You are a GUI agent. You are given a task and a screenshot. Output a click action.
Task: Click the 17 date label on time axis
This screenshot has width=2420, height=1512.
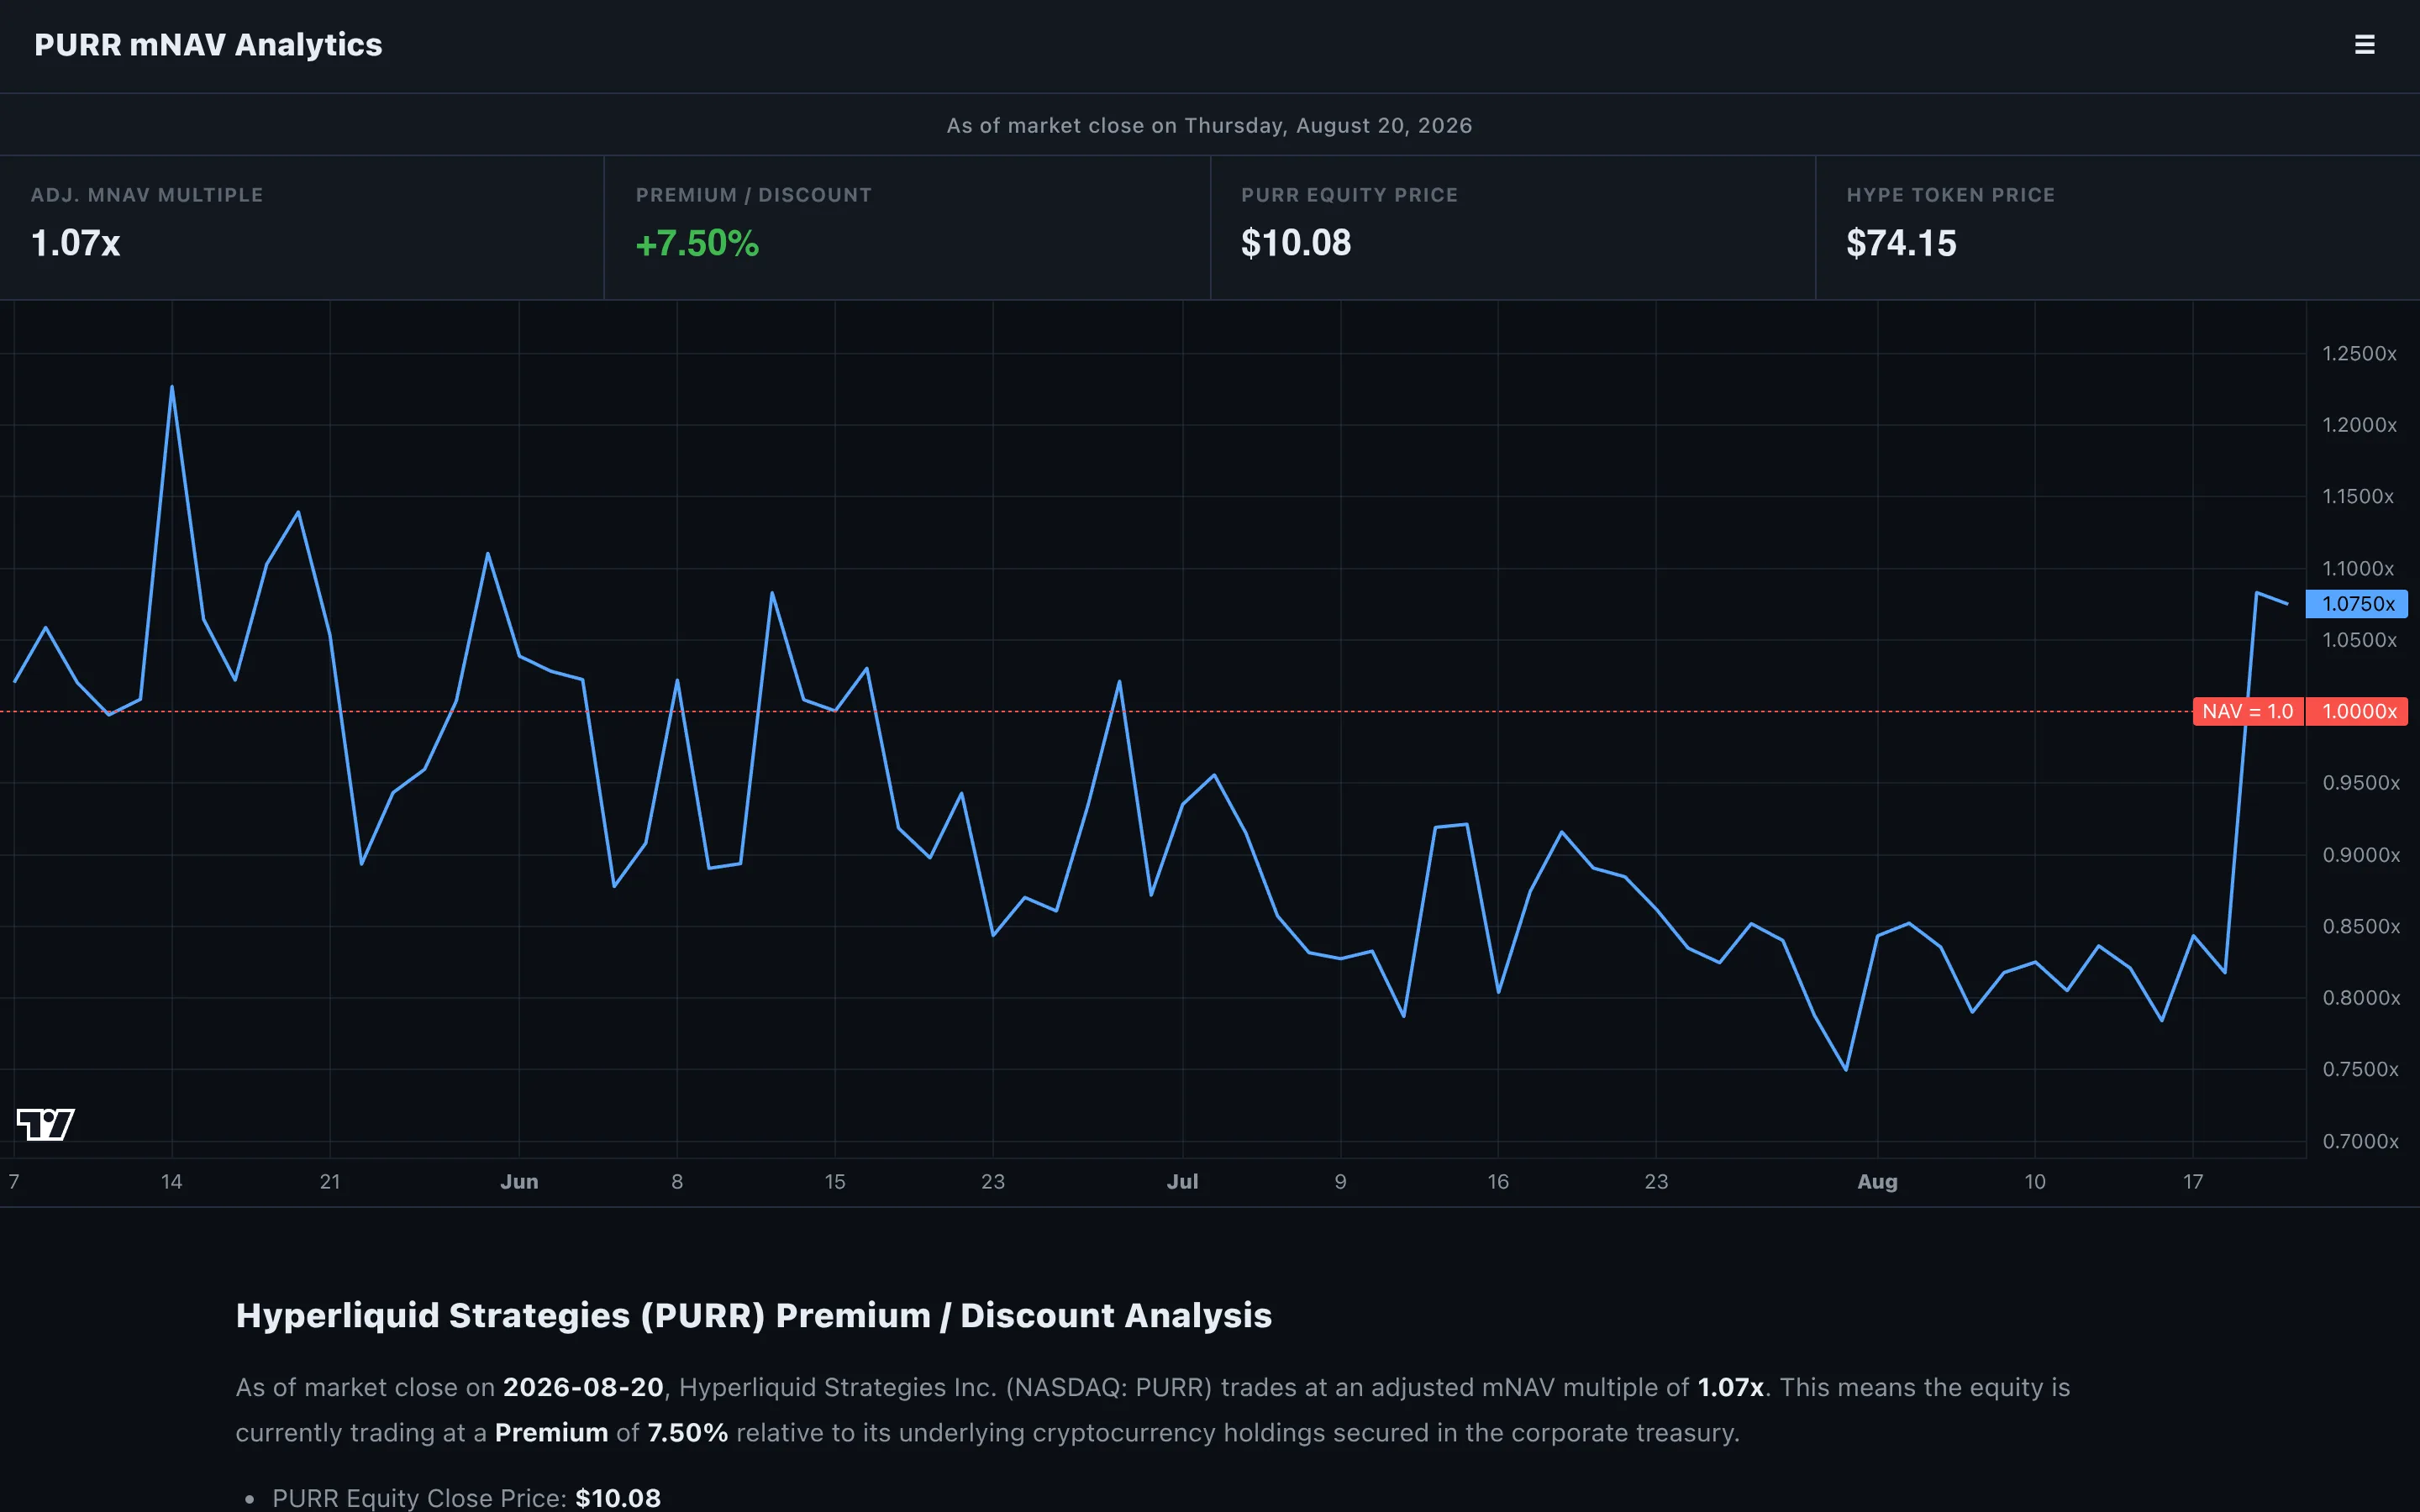tap(2193, 1182)
